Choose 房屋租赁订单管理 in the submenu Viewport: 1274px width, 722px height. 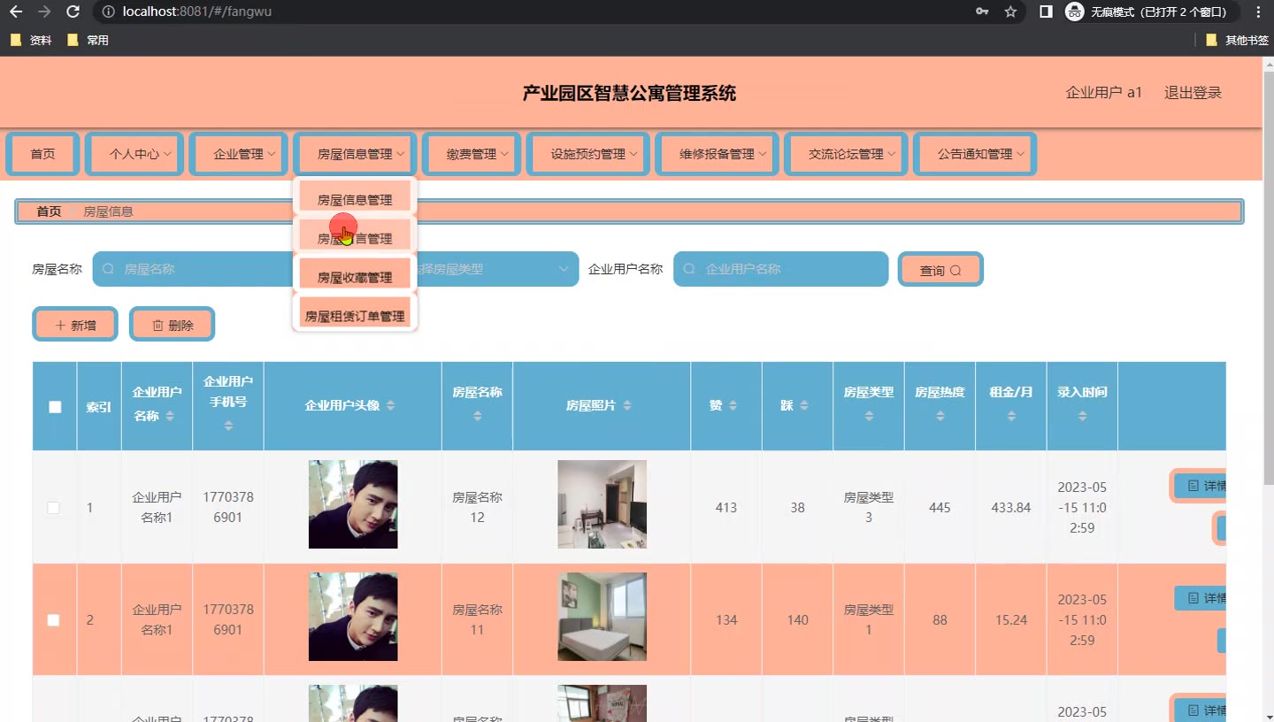click(355, 316)
